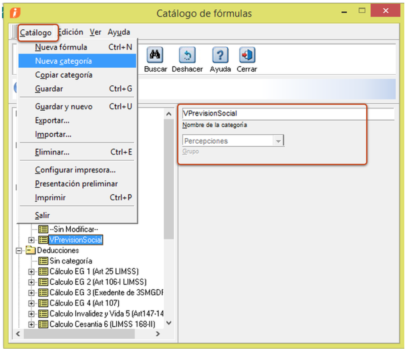Expand Calculo EG 2 (Art 106-I LIMSS)
This screenshot has width=407, height=351.
click(x=31, y=282)
